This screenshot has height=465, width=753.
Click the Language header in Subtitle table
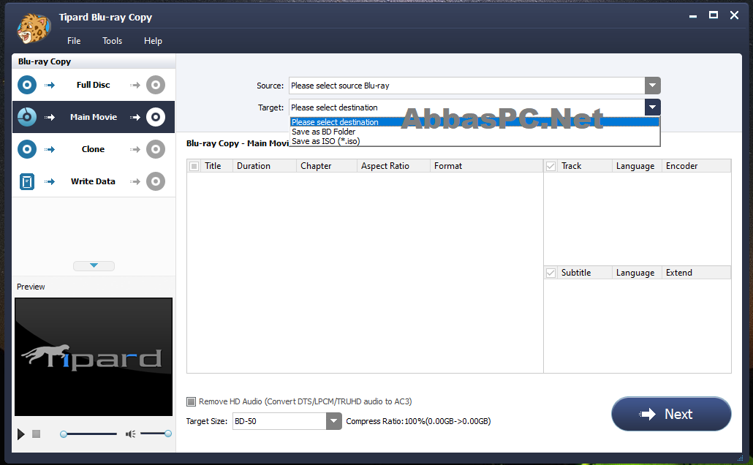(x=635, y=273)
